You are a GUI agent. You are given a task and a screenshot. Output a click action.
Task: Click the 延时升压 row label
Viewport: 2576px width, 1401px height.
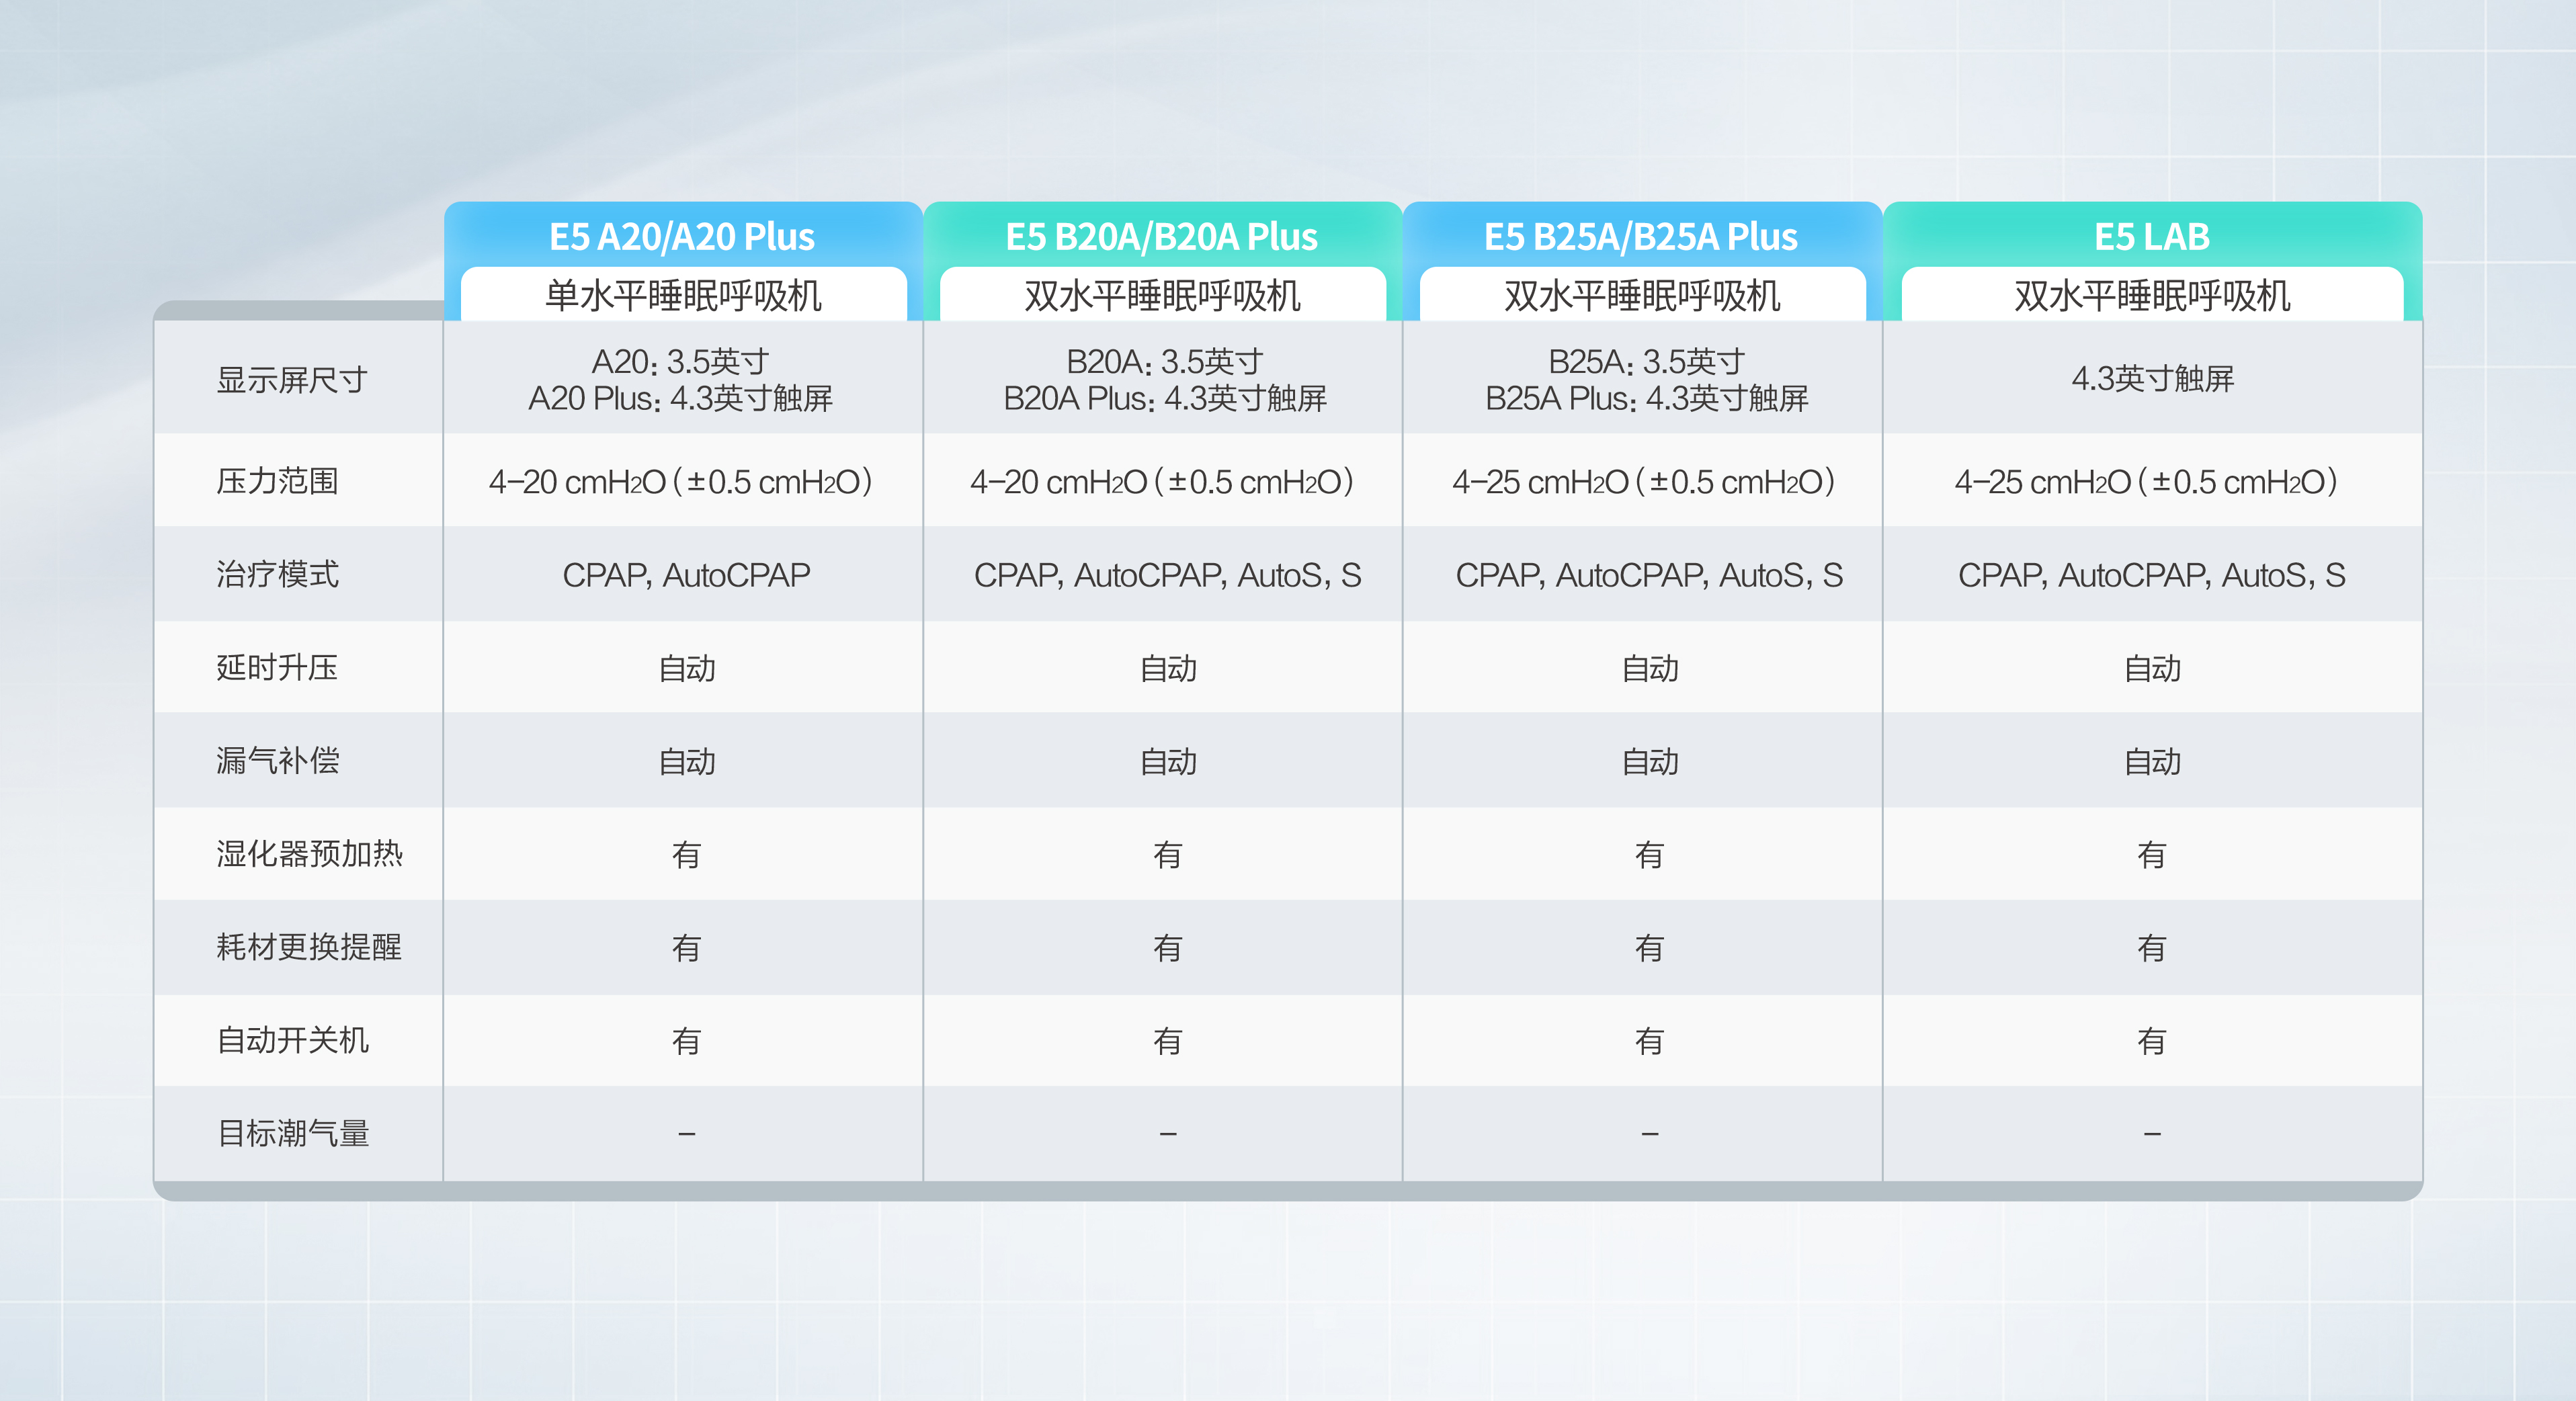[277, 667]
